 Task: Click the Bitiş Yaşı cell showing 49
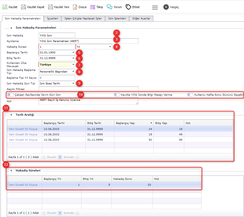(x=169, y=135)
